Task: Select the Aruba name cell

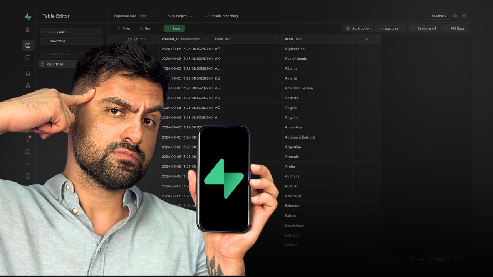Action: [317, 167]
